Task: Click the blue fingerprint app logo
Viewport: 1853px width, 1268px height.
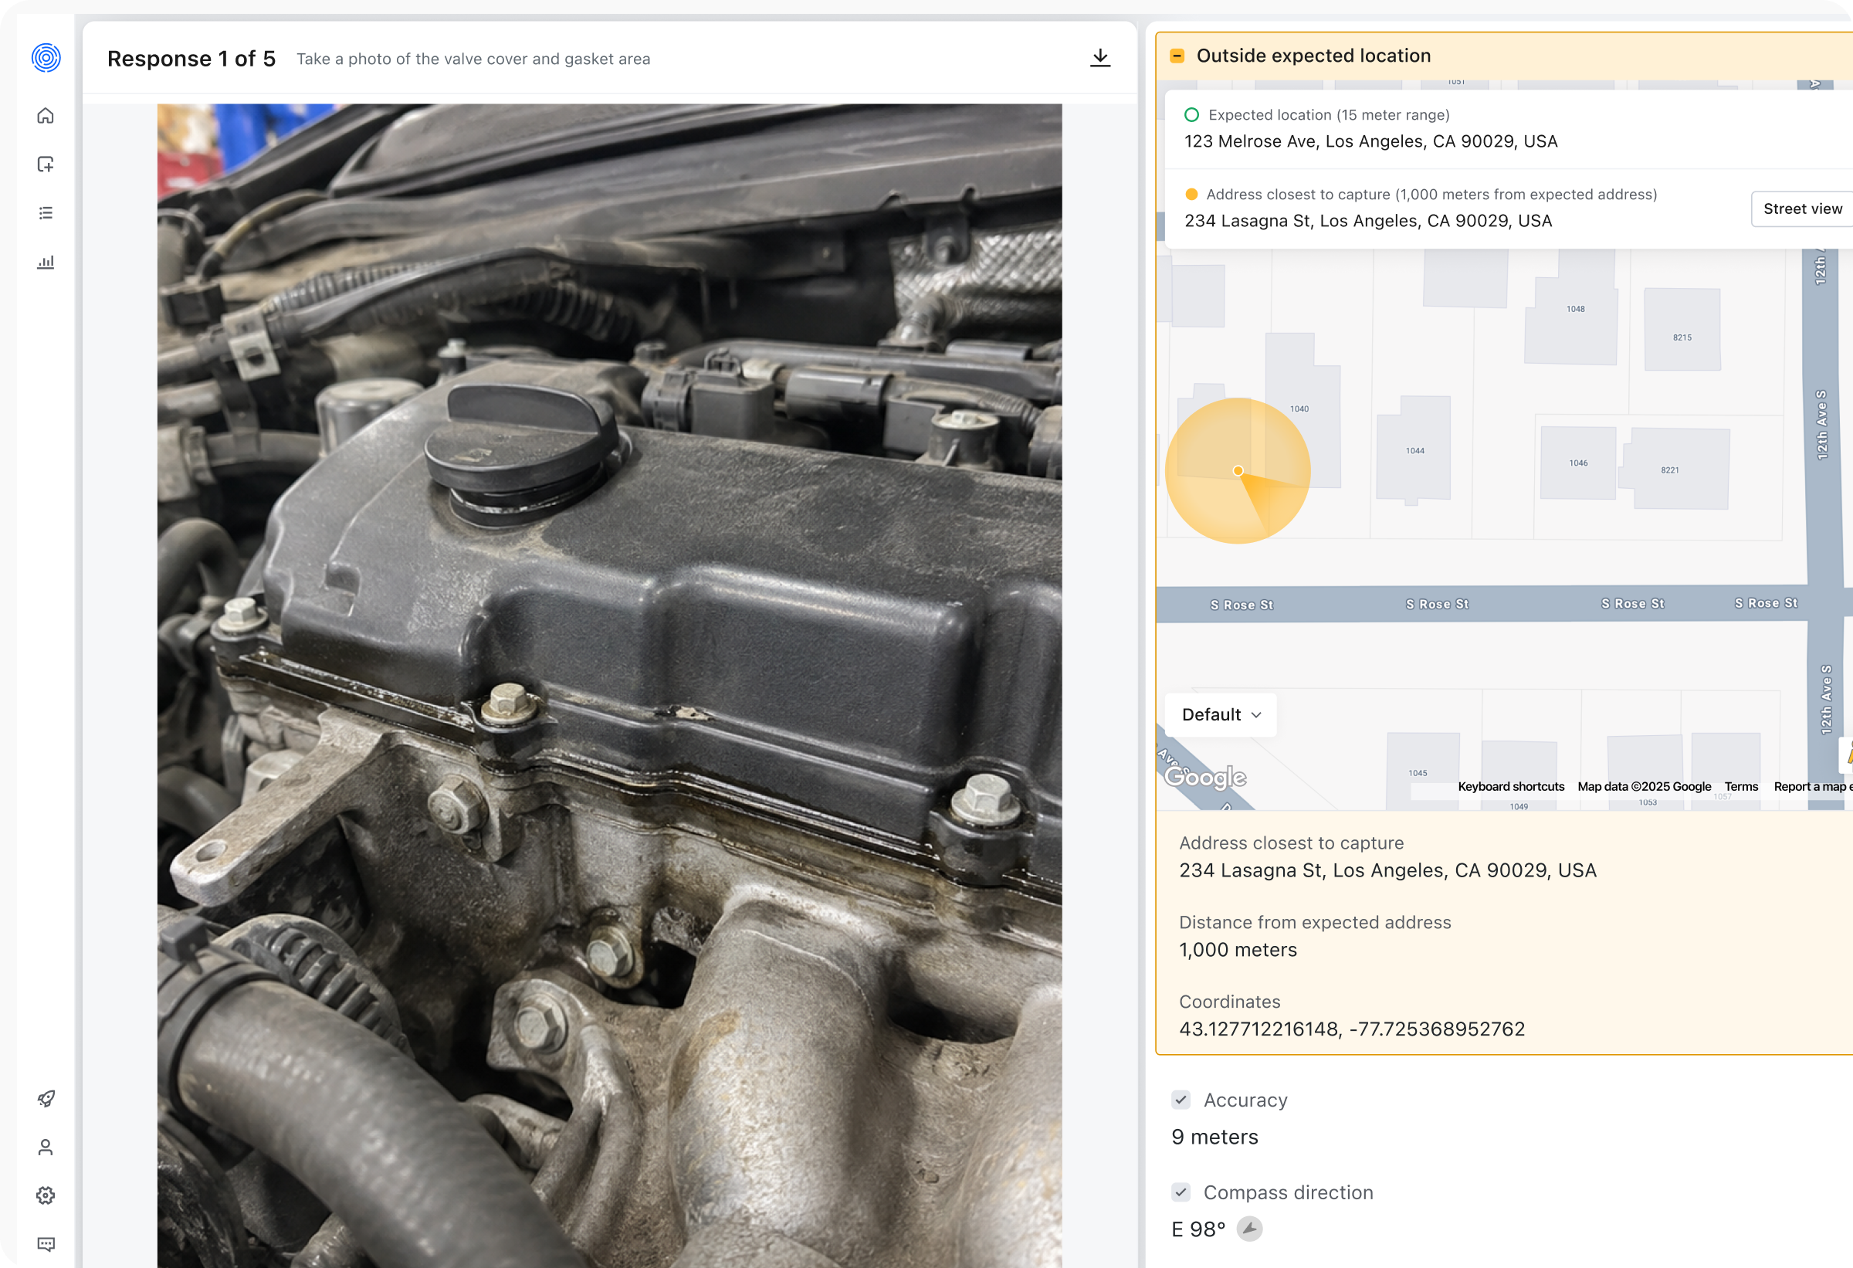Action: [46, 57]
